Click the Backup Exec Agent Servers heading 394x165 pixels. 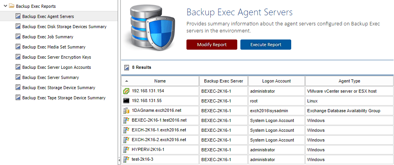(240, 12)
